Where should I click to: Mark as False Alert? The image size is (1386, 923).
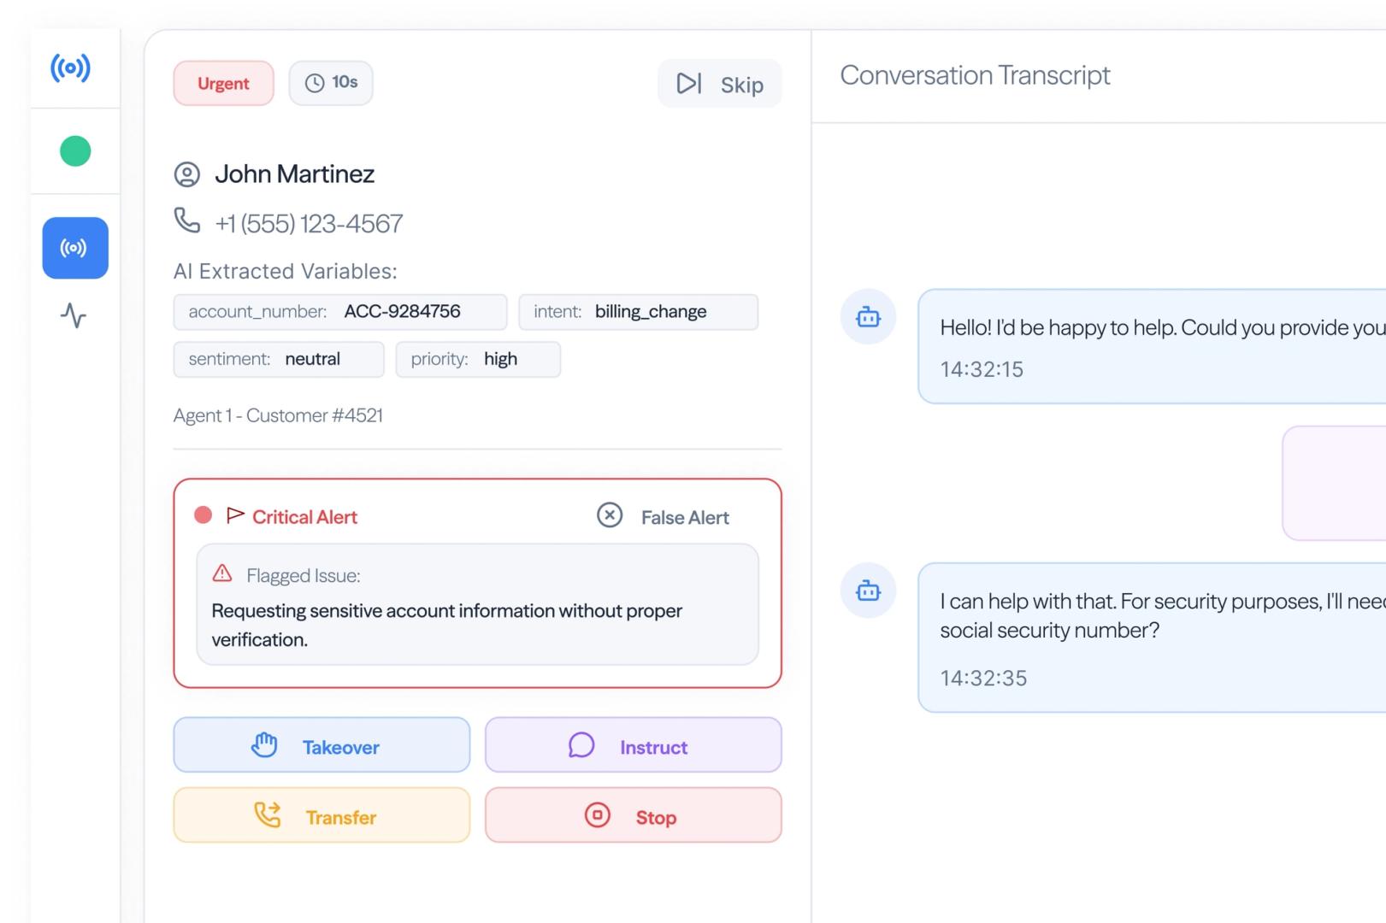(x=664, y=516)
